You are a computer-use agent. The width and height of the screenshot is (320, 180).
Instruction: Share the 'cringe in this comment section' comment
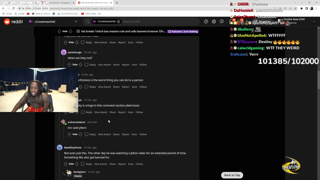tap(112, 112)
